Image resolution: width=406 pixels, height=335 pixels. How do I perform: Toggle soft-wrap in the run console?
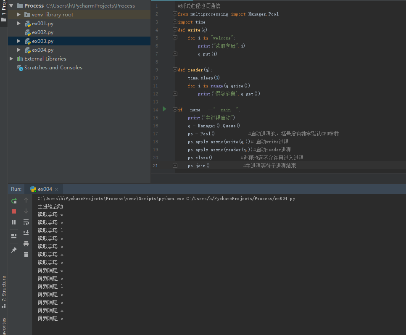[x=26, y=222]
